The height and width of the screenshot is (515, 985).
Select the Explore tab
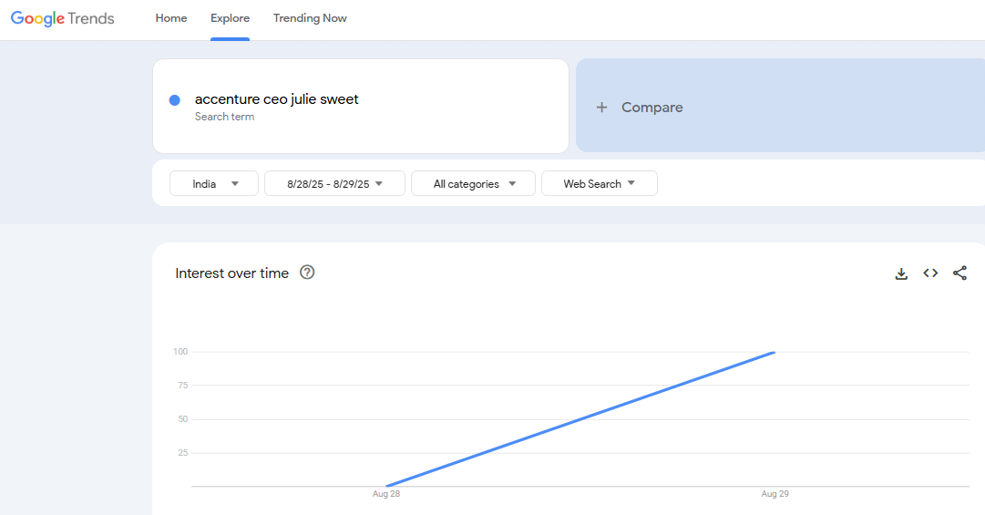230,18
